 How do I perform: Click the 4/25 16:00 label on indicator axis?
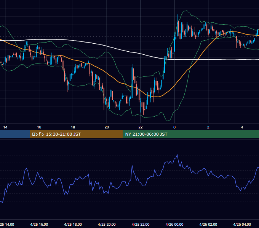39,224
